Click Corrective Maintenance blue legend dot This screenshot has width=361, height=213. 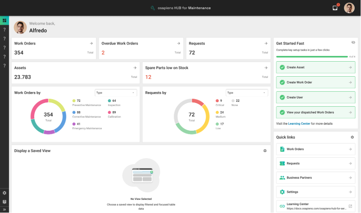coord(74,112)
